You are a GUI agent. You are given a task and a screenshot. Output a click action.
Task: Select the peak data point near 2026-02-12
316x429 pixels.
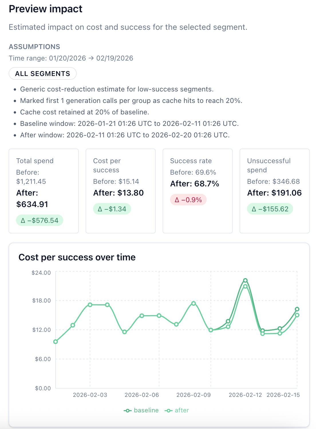[245, 280]
